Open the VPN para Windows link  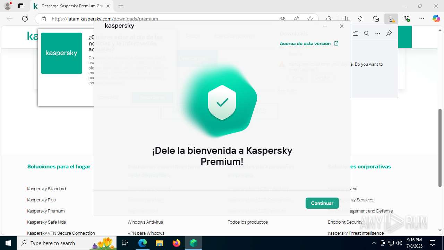pyautogui.click(x=146, y=233)
